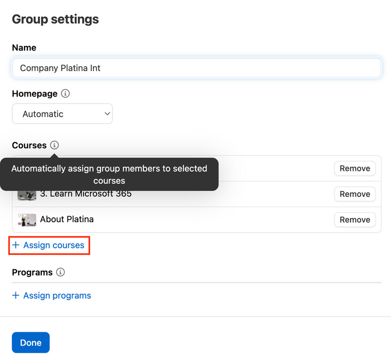This screenshot has width=391, height=363.
Task: Remove the Learn Microsoft 365 course
Action: point(355,194)
